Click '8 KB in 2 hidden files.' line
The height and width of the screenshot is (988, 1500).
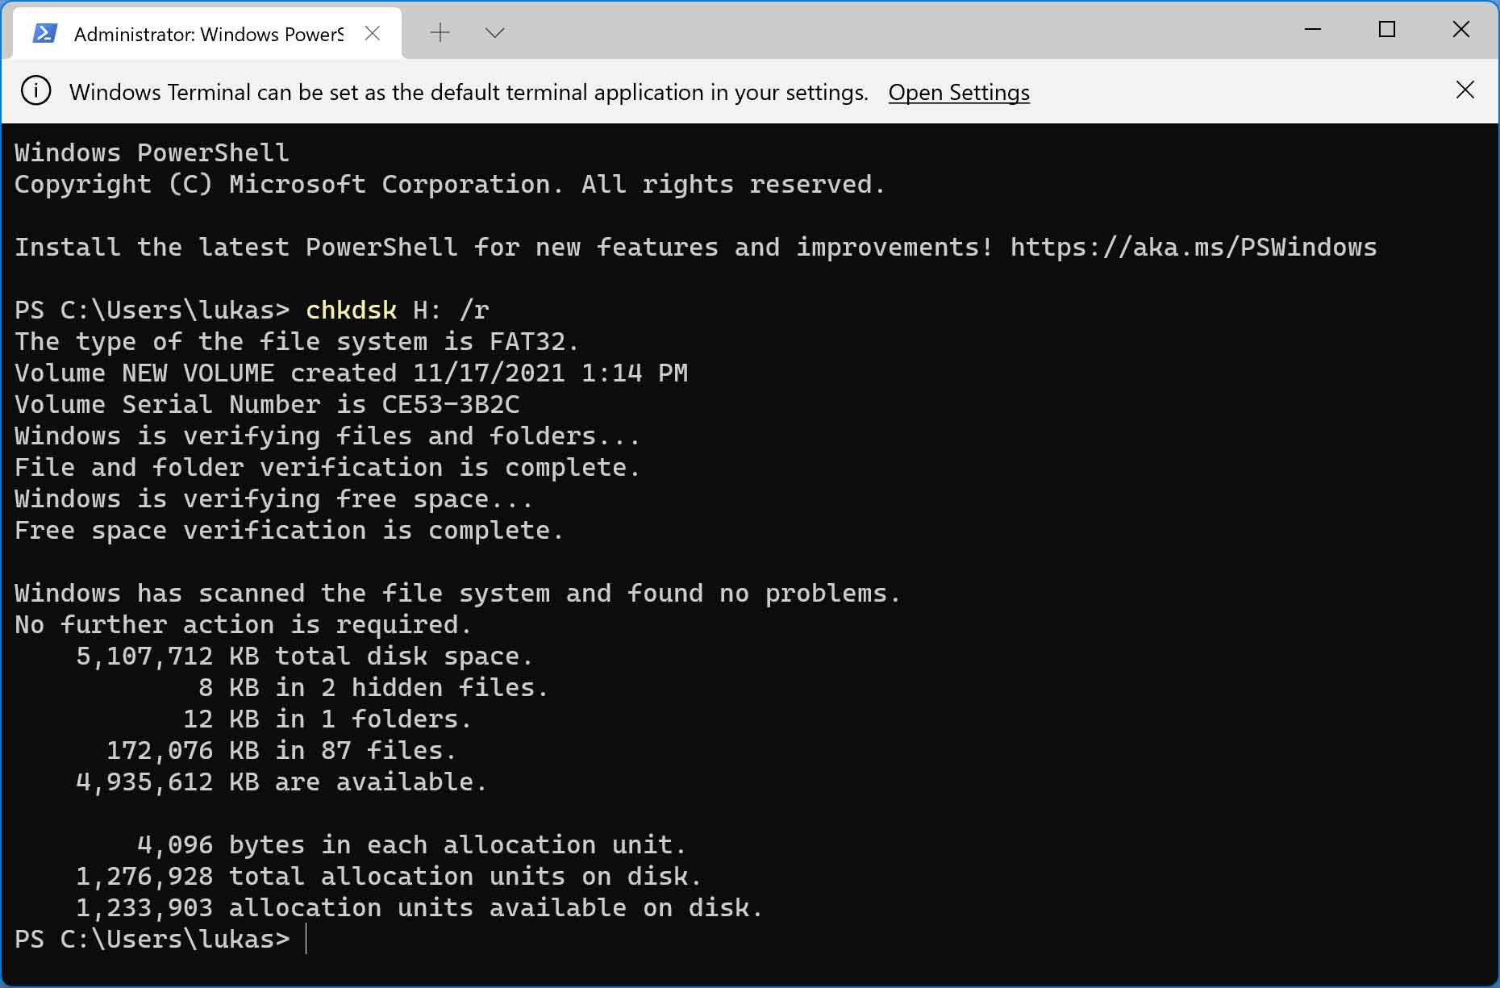pos(373,687)
